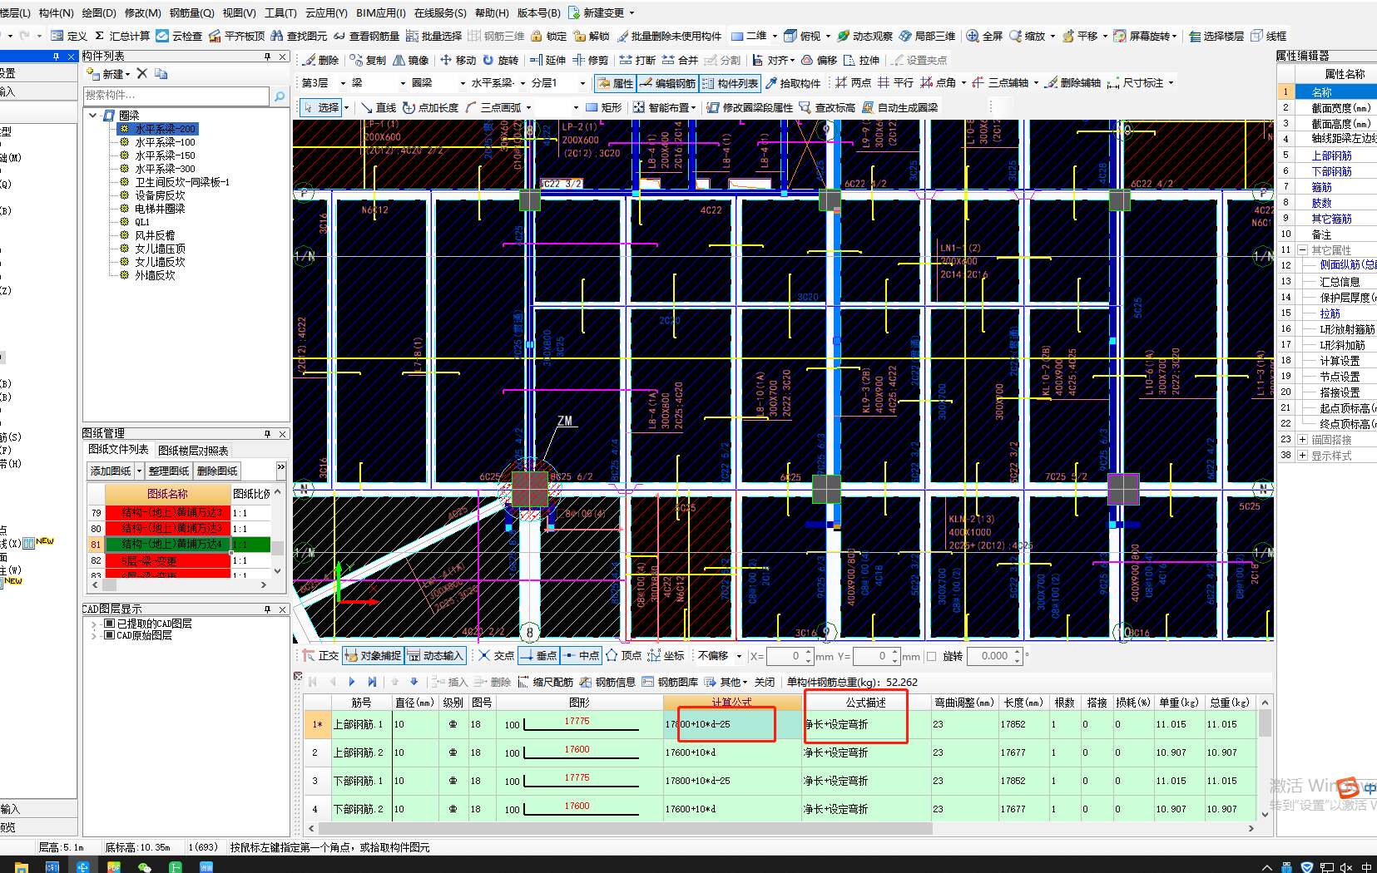1377x873 pixels.
Task: Open the 云应用(Y) menu
Action: click(326, 12)
